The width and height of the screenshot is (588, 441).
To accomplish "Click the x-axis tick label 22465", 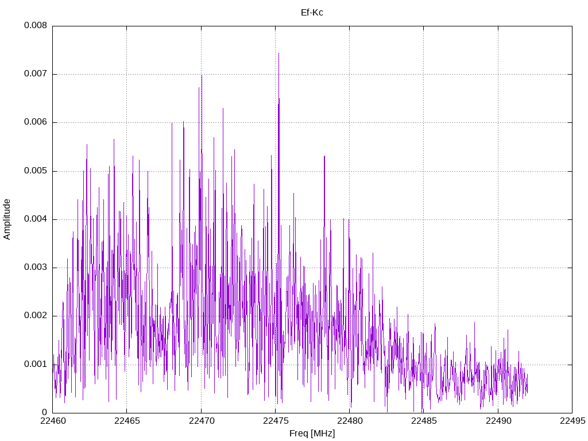I will (x=127, y=421).
